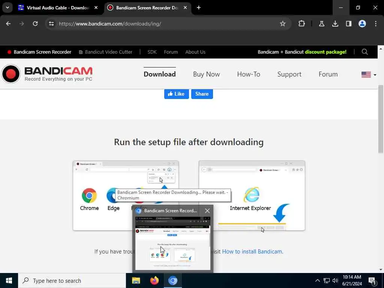This screenshot has height=288, width=384.
Task: Click the site search magnifier icon
Action: 364,52
